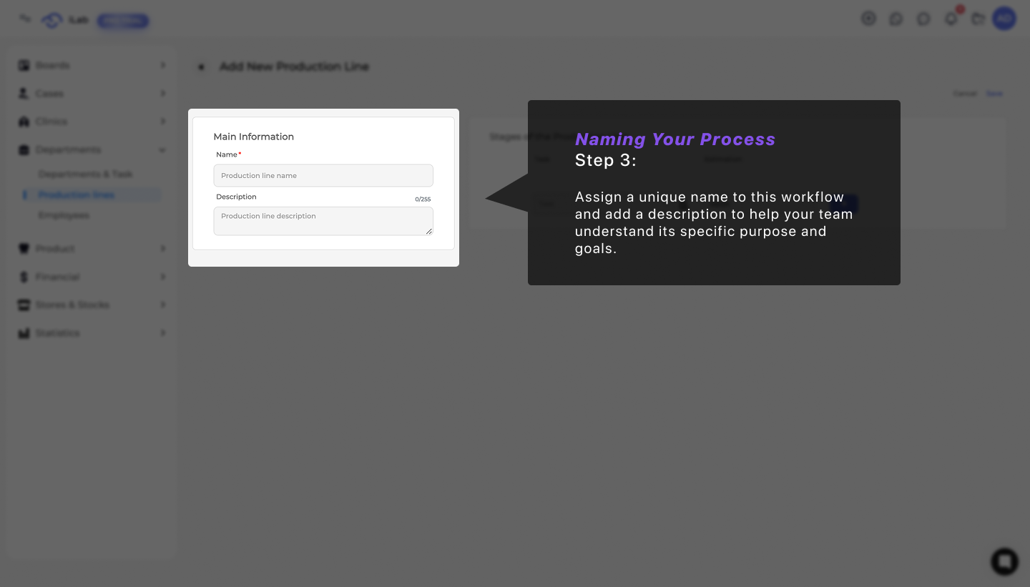Toggle the sidebar collapse icon in header

point(25,19)
